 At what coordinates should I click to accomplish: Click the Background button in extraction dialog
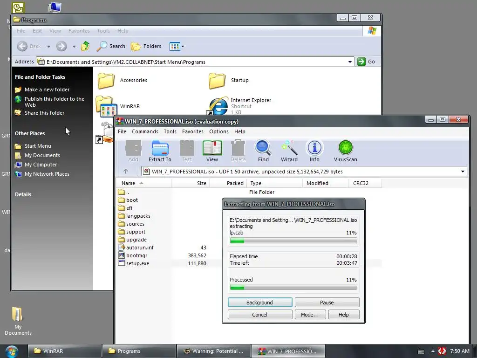(x=260, y=302)
